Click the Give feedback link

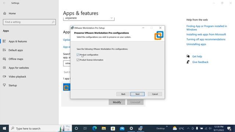[x=200, y=62]
